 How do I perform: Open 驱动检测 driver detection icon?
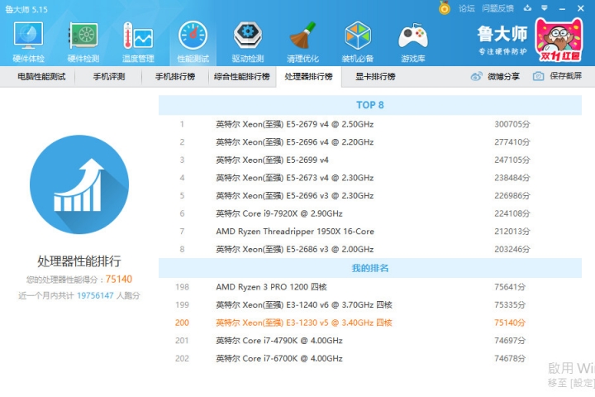tap(248, 42)
